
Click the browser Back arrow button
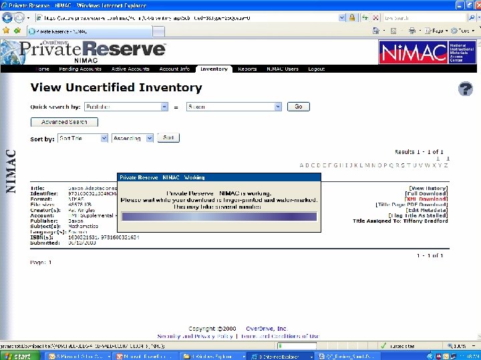point(7,18)
